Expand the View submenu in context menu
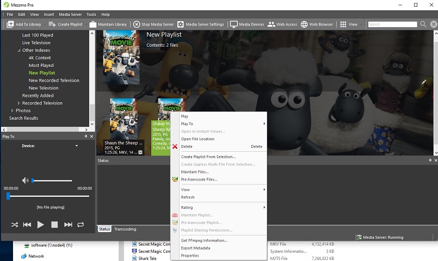This screenshot has width=438, height=261. pos(264,190)
